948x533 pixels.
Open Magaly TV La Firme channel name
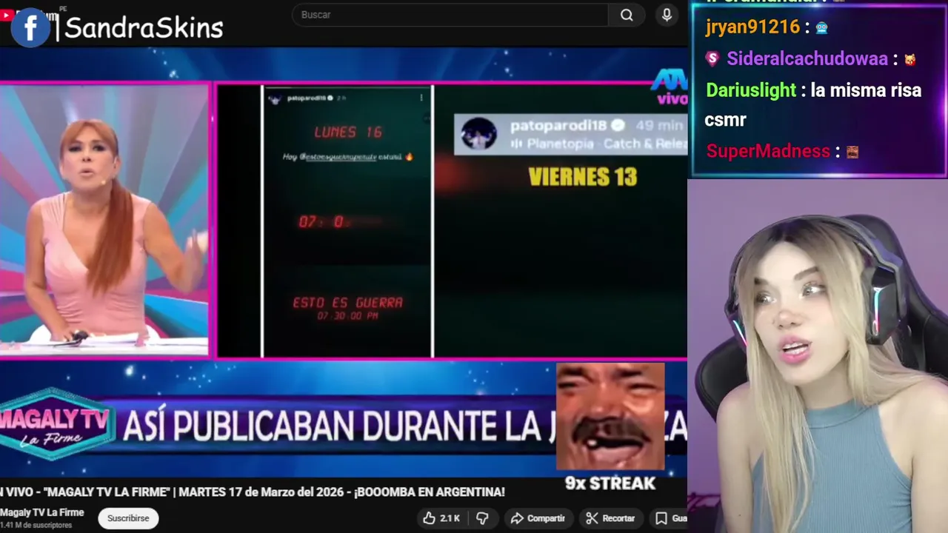tap(42, 512)
